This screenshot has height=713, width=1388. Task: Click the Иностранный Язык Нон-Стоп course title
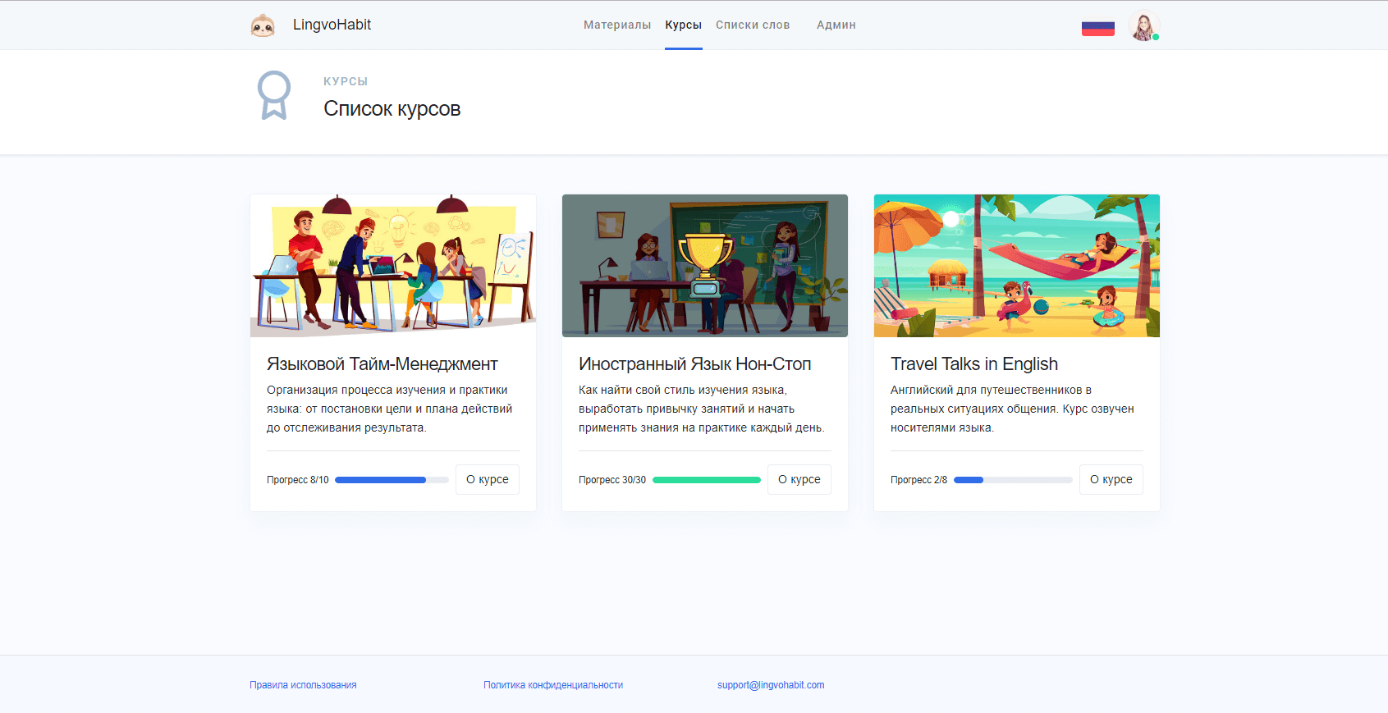pos(695,363)
